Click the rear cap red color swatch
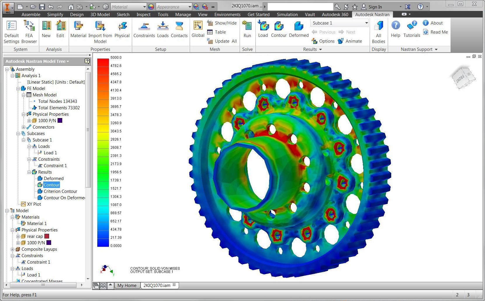Image resolution: width=485 pixels, height=301 pixels. (47, 236)
